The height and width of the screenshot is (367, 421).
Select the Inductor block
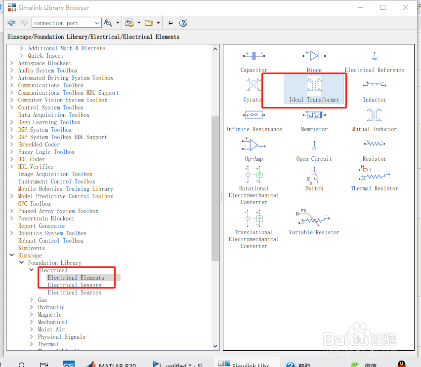[374, 90]
